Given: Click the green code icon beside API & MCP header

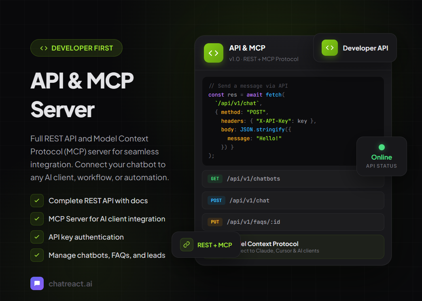Looking at the screenshot, I should (213, 53).
